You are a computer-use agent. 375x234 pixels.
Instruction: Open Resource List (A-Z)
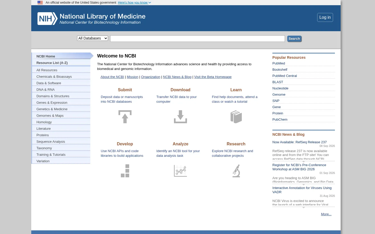[x=61, y=63]
